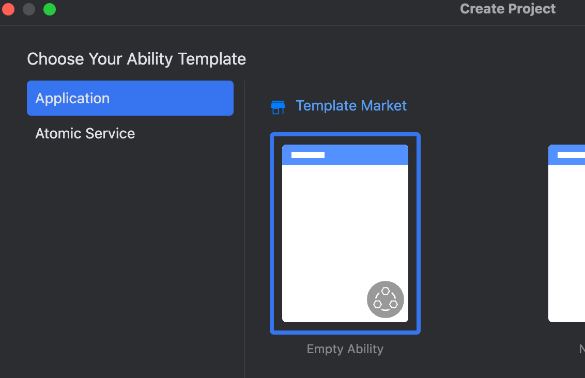Click the Template Market store icon

click(x=278, y=107)
